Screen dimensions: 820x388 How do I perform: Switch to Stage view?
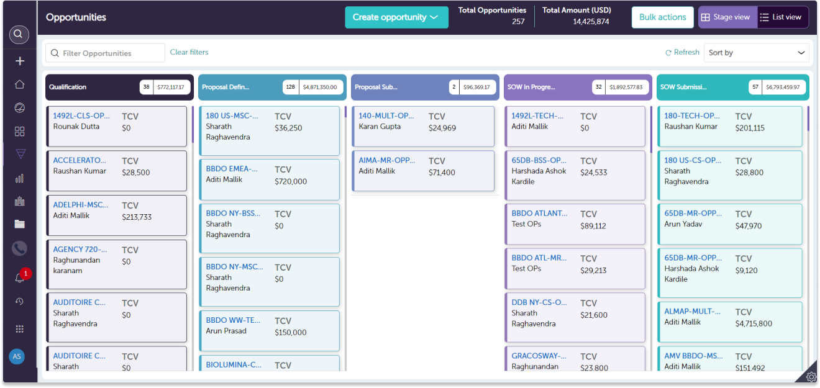pyautogui.click(x=726, y=17)
